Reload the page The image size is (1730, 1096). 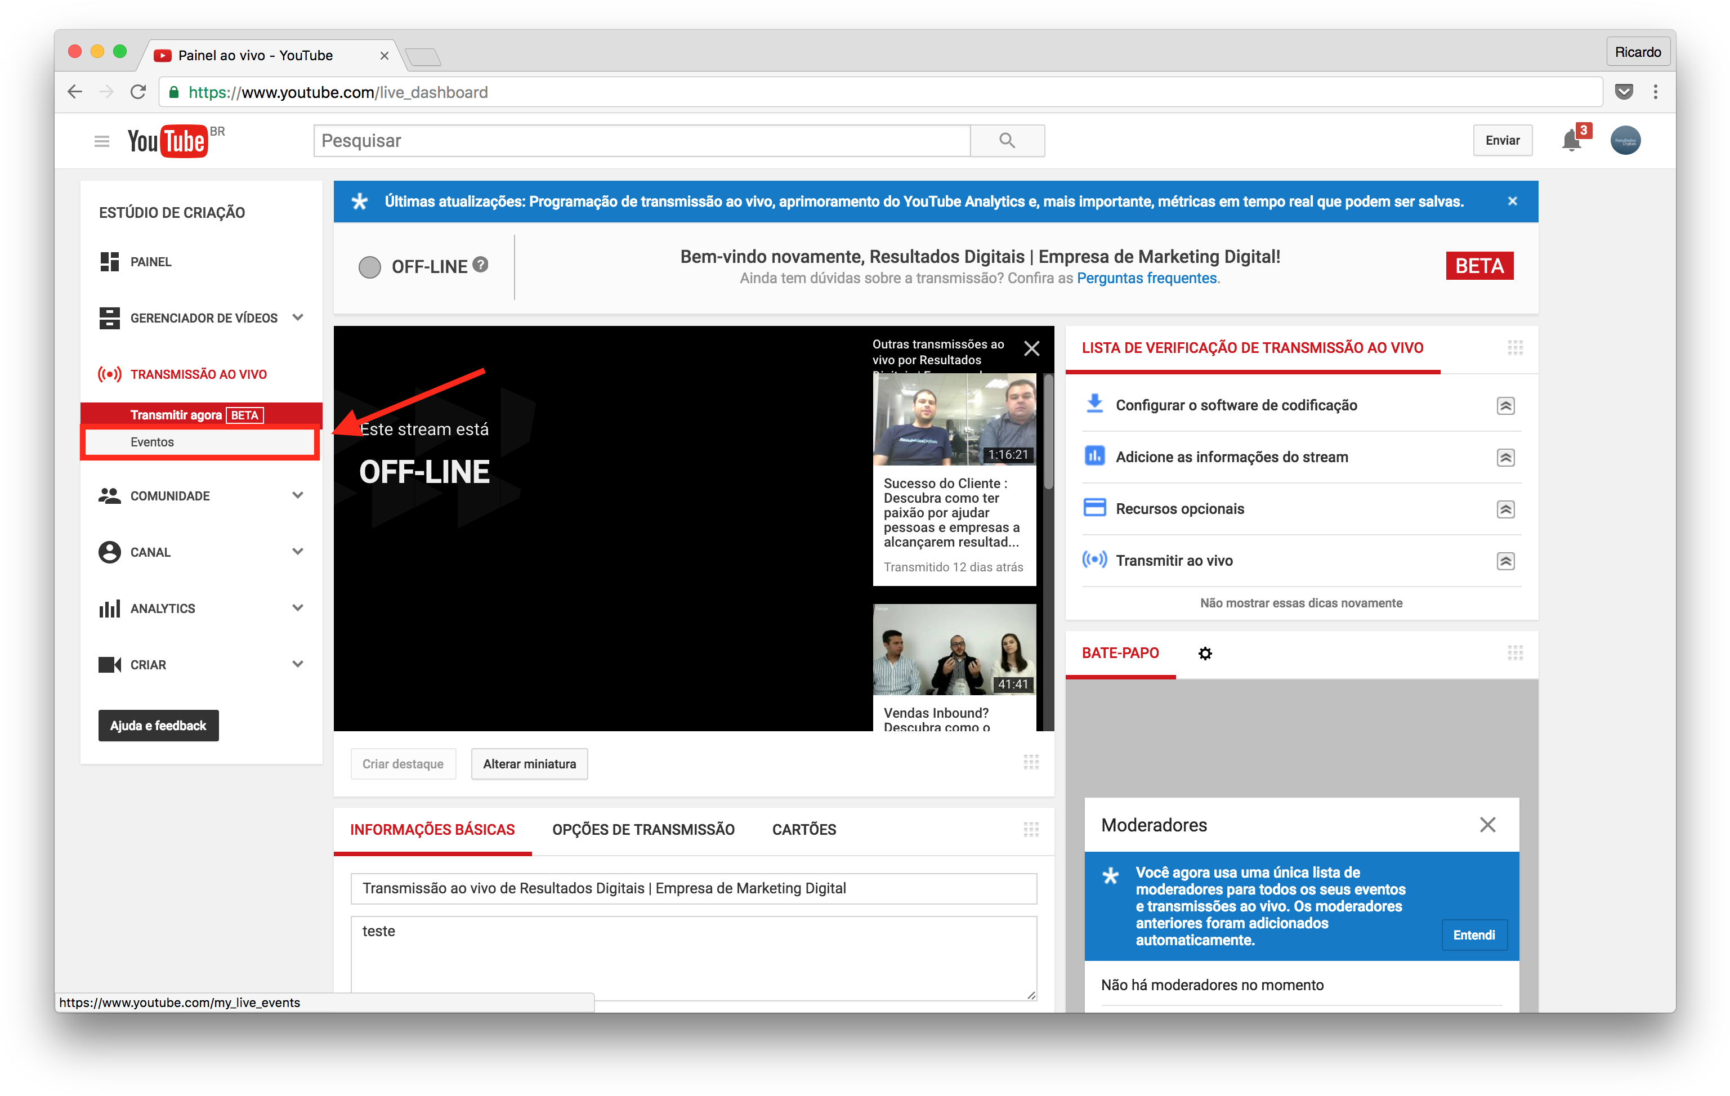138,92
